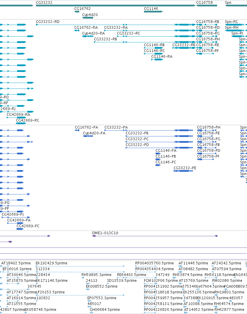Click transcript CG16758-RB
Screen dimensions: 247x314
coord(208,22)
